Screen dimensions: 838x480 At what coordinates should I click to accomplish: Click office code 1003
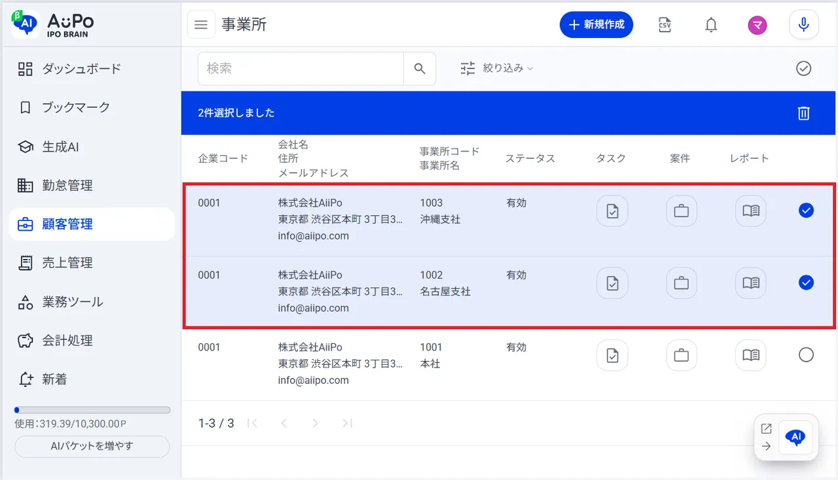(x=431, y=203)
